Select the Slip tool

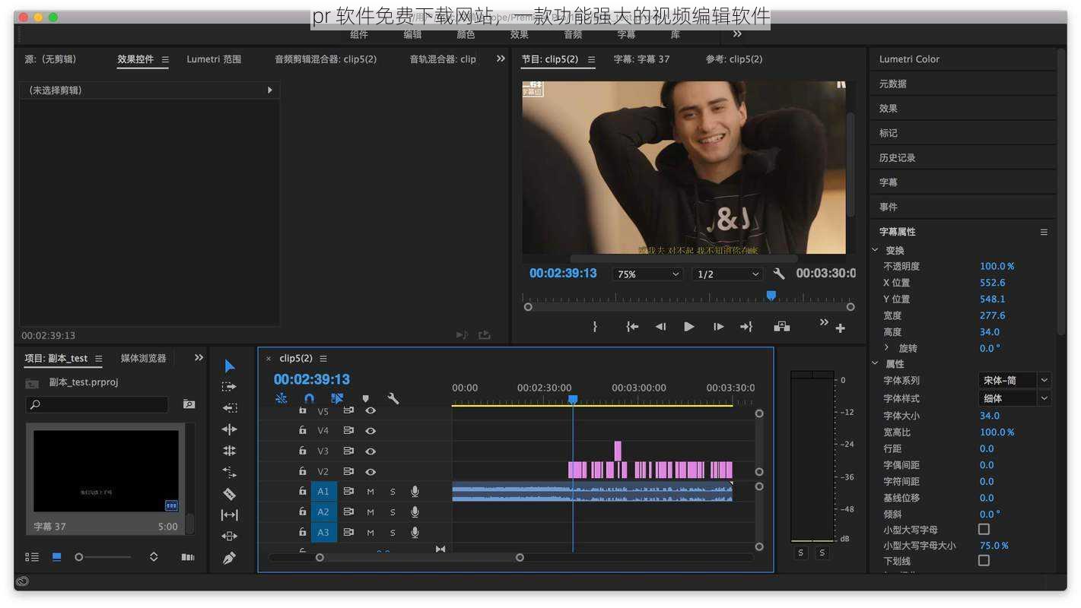tap(229, 515)
